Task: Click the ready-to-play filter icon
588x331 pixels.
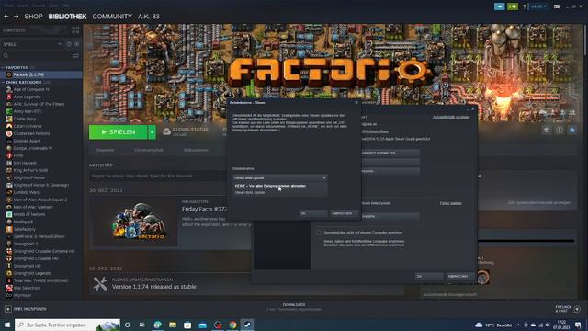Action: click(77, 44)
